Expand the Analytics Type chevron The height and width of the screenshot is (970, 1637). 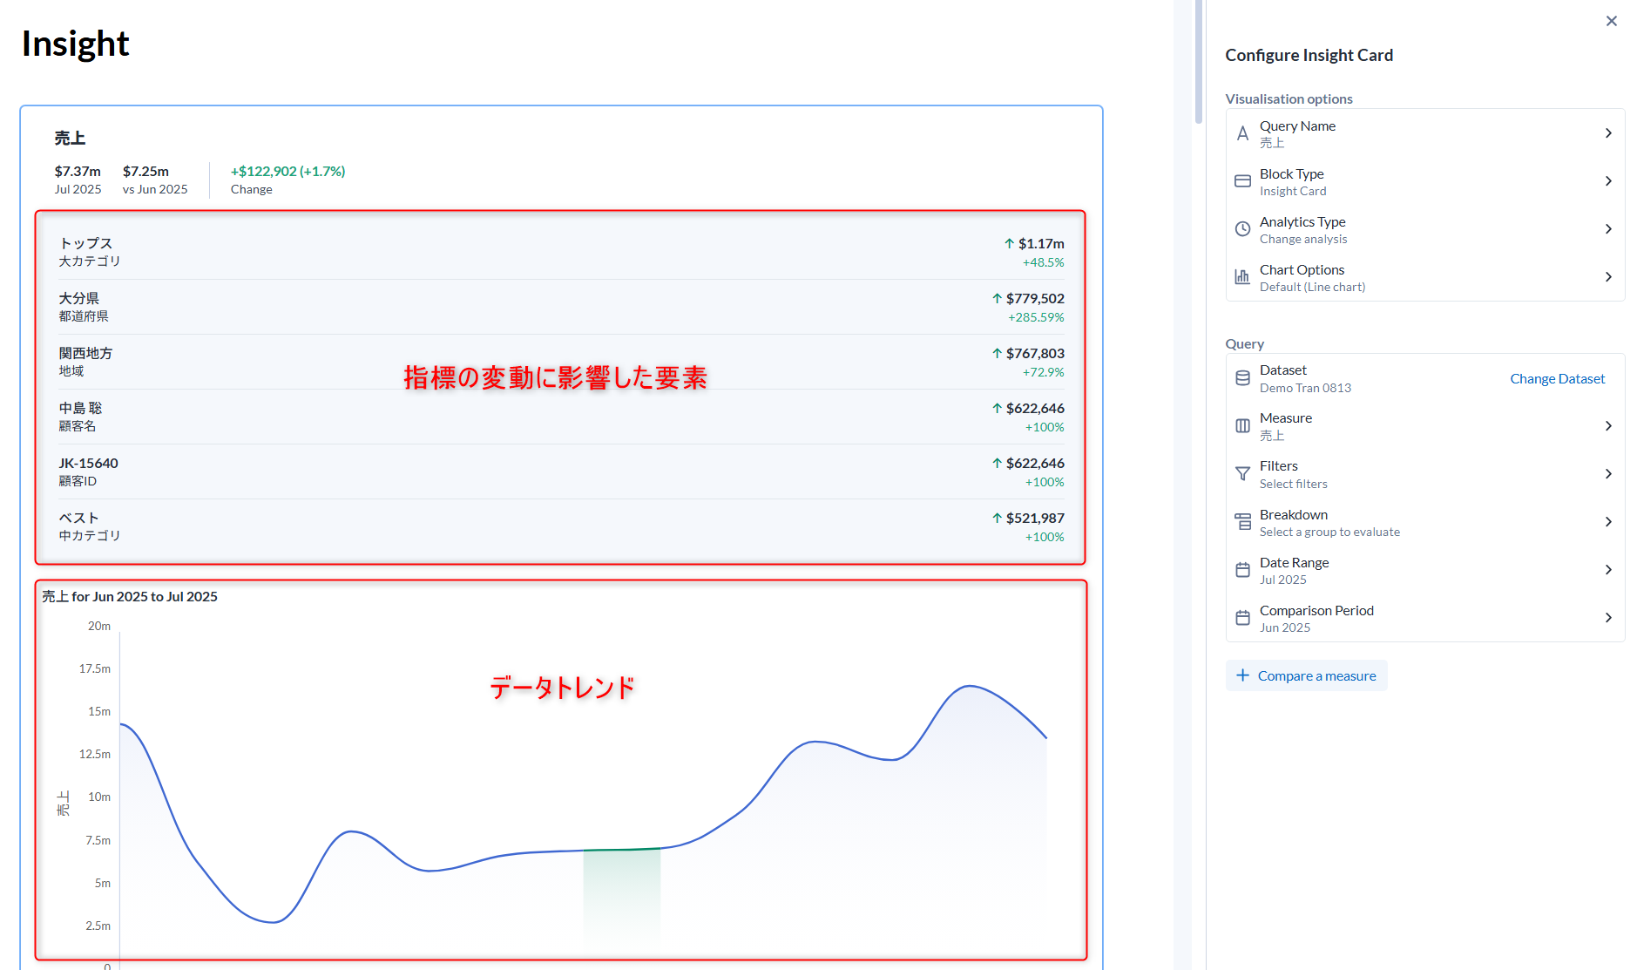coord(1608,229)
